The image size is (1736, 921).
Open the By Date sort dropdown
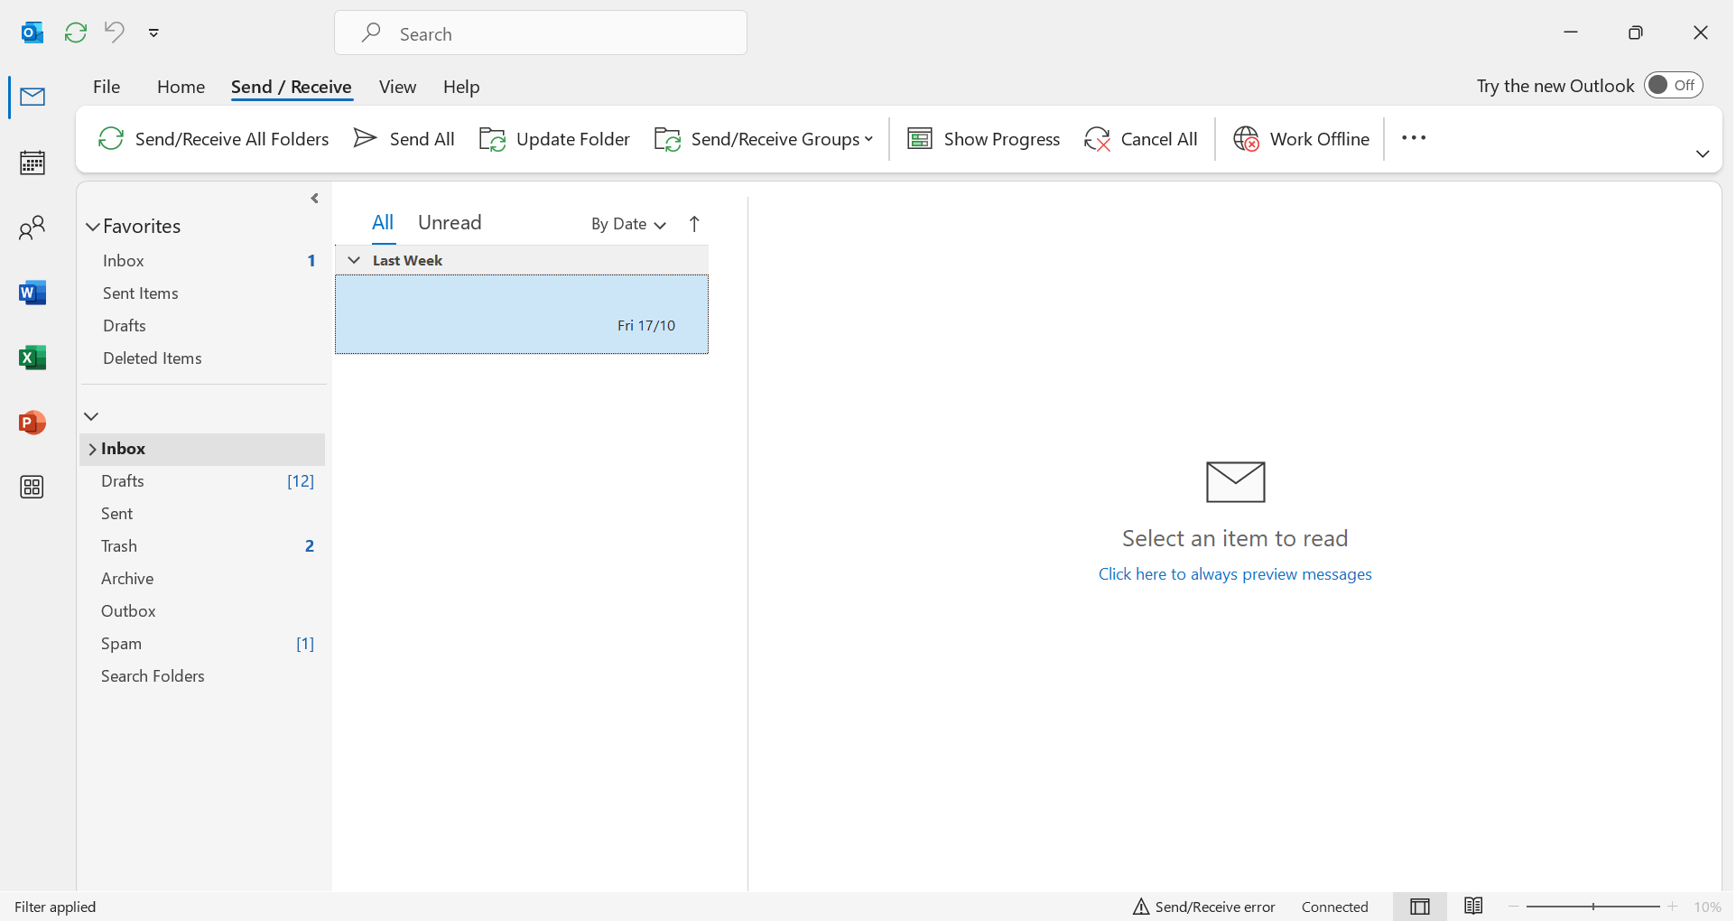click(x=628, y=224)
